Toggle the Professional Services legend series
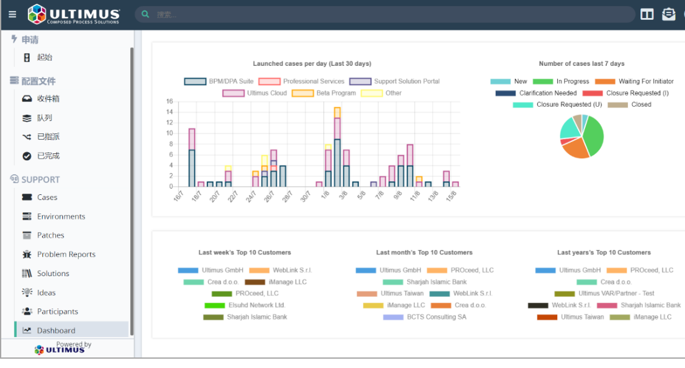This screenshot has height=368, width=685. coord(302,81)
